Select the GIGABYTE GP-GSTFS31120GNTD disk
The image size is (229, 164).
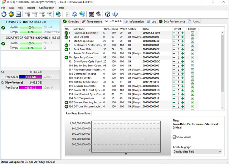[30, 43]
